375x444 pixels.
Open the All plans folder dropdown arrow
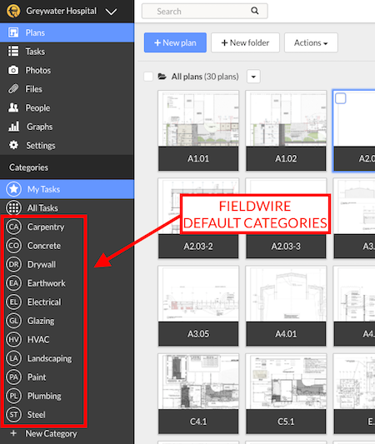click(x=253, y=77)
